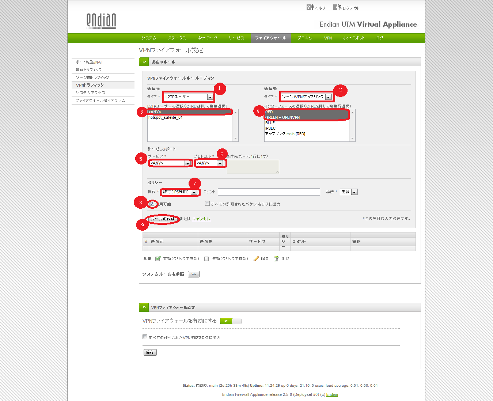Toggle the 利用可能 enabled checkbox
Image resolution: width=493 pixels, height=401 pixels.
(152, 204)
